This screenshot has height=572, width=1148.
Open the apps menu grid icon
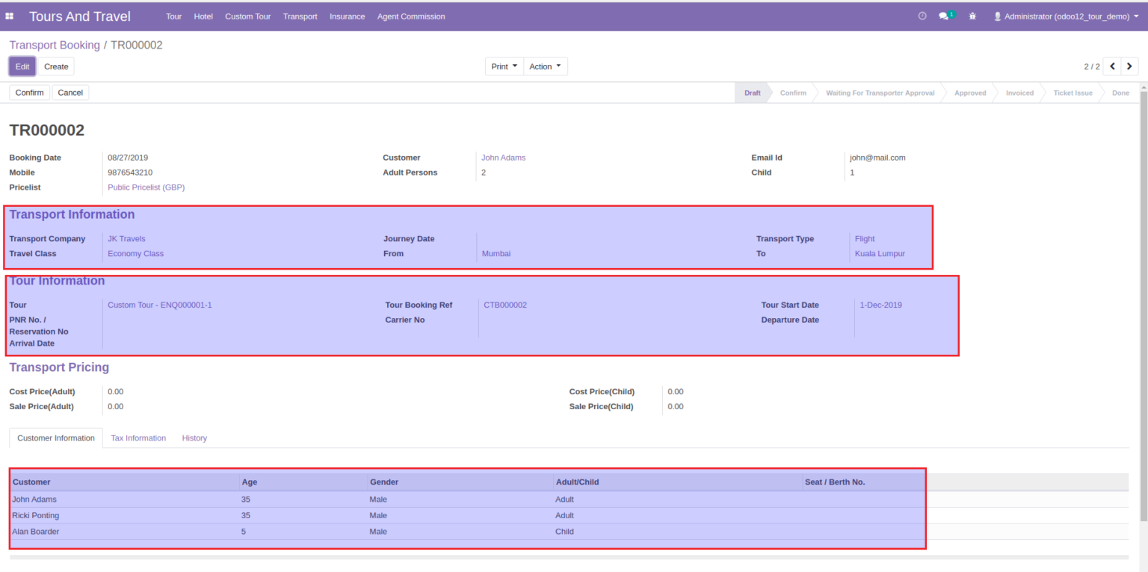pos(10,16)
